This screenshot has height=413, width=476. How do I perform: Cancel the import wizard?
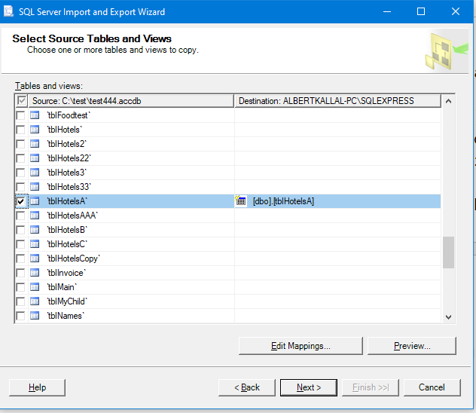432,387
